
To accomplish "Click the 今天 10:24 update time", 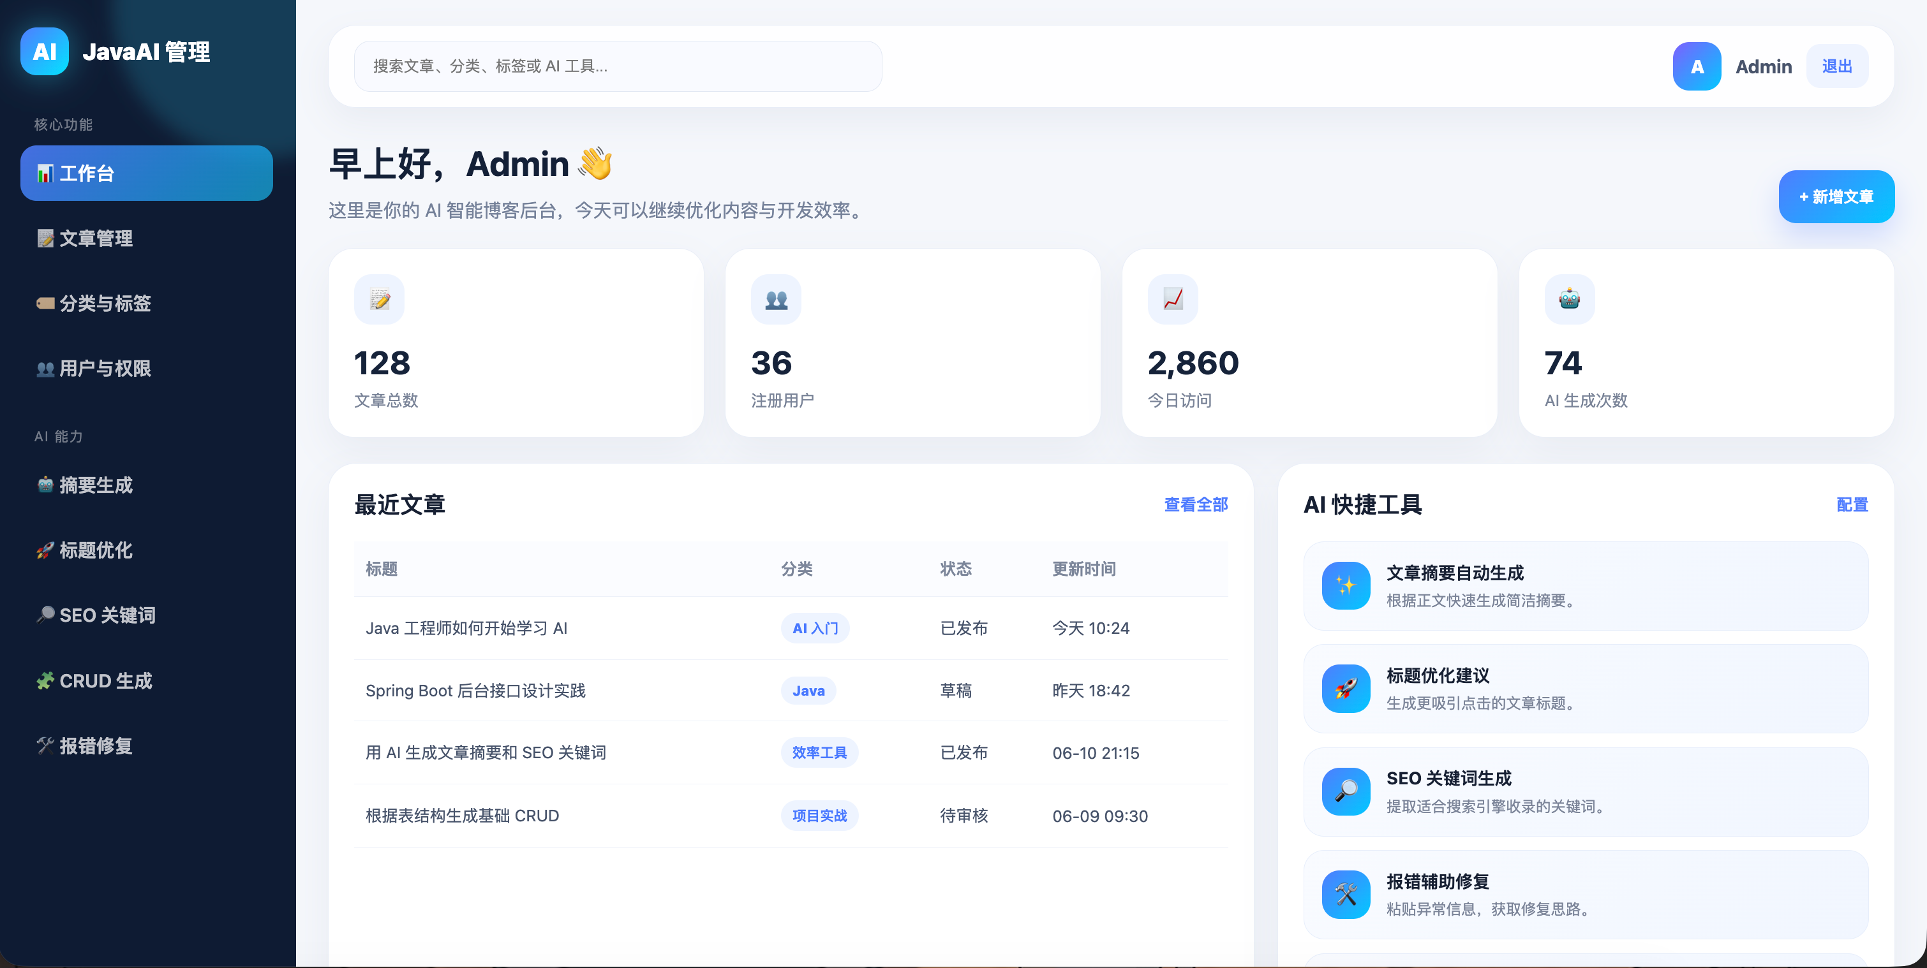I will click(1090, 629).
